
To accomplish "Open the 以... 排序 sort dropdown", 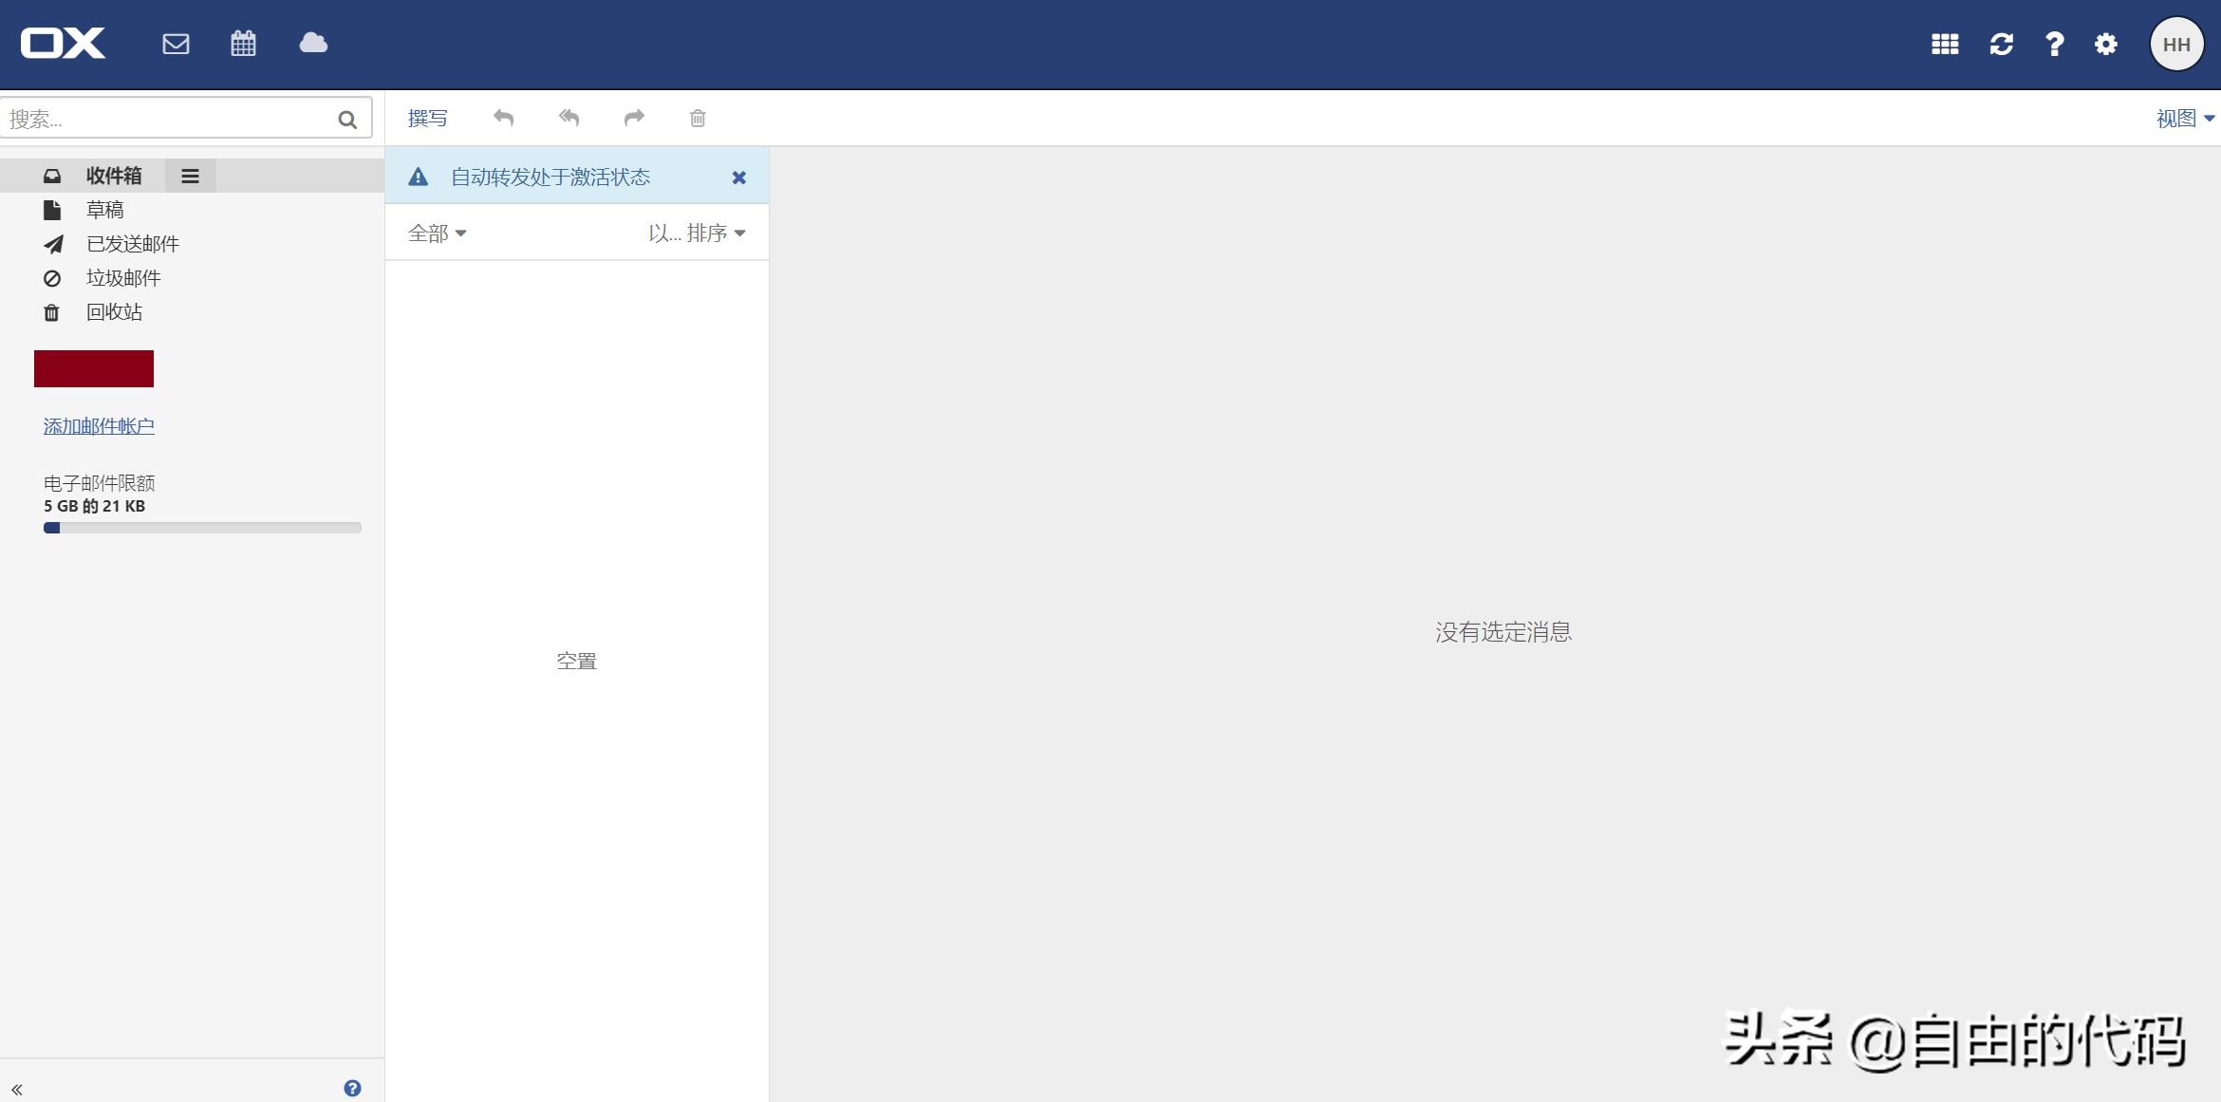I will coord(697,233).
